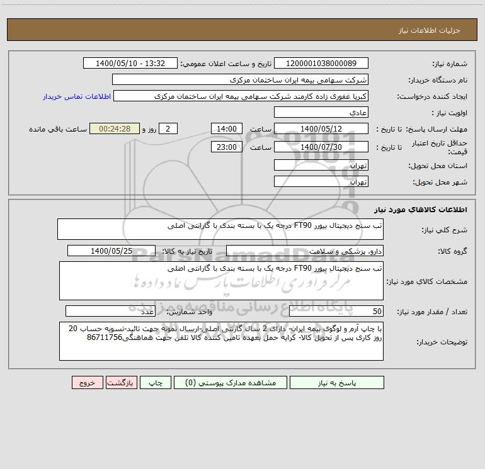Click the buyer name field شرکت سهامی بیمه ایران
The image size is (485, 469).
[240, 79]
